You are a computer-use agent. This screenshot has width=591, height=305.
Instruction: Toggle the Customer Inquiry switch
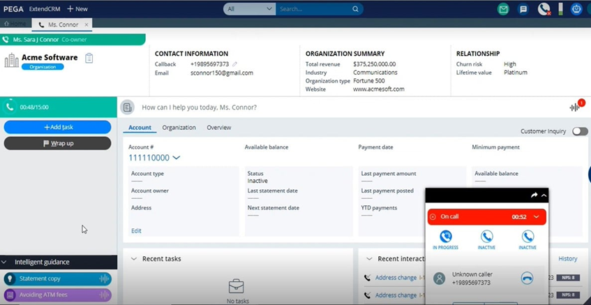point(580,131)
